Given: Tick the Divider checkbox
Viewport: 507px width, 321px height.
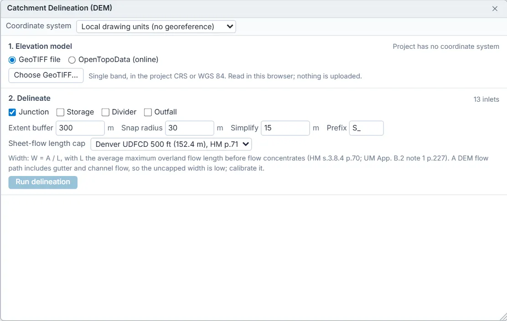Looking at the screenshot, I should coord(105,112).
